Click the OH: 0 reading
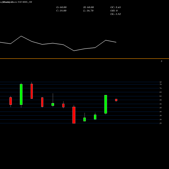 (114, 11)
